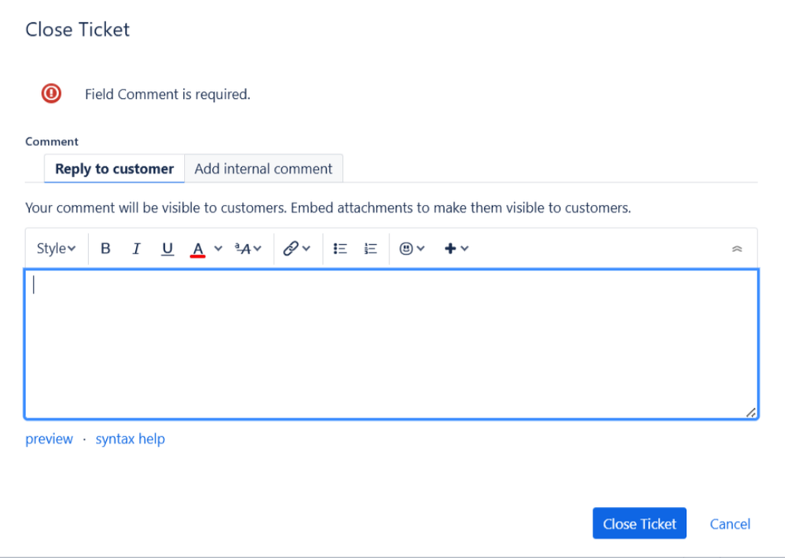Click the comment box resize handle

(x=751, y=413)
